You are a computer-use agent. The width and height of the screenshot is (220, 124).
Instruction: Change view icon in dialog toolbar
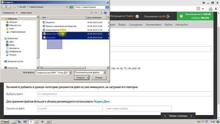click(92, 13)
